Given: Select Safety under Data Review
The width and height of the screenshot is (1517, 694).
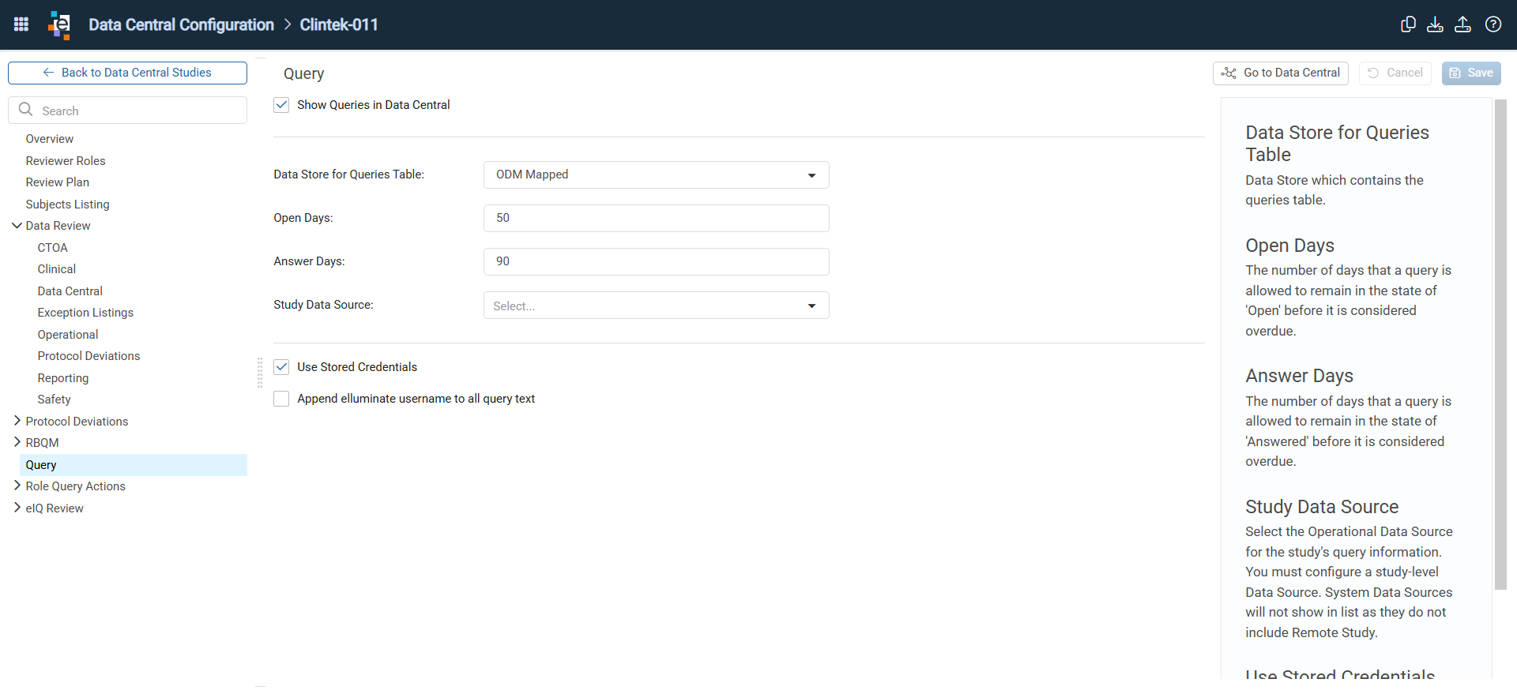Looking at the screenshot, I should point(54,400).
